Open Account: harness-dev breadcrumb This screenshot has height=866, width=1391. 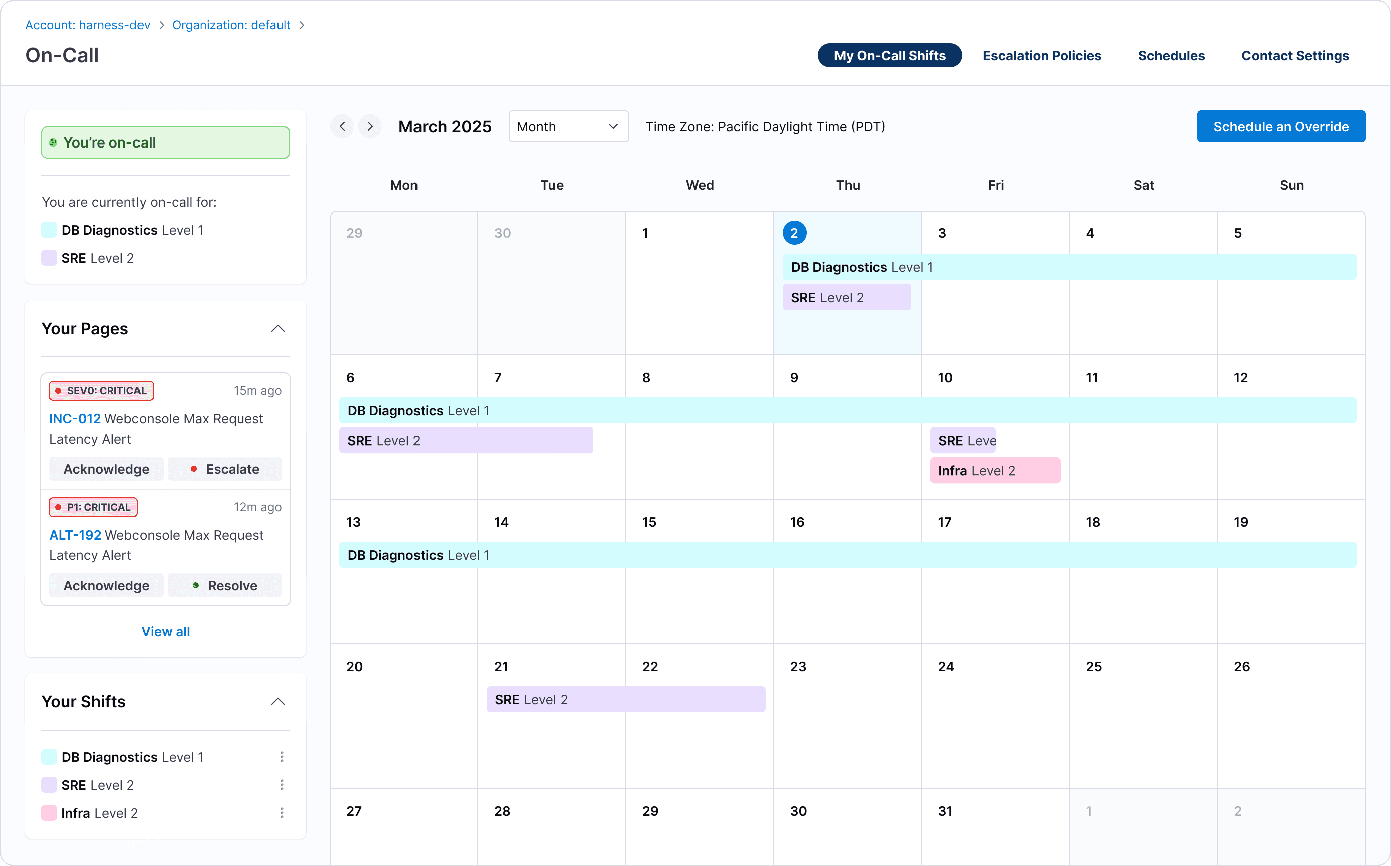tap(88, 25)
